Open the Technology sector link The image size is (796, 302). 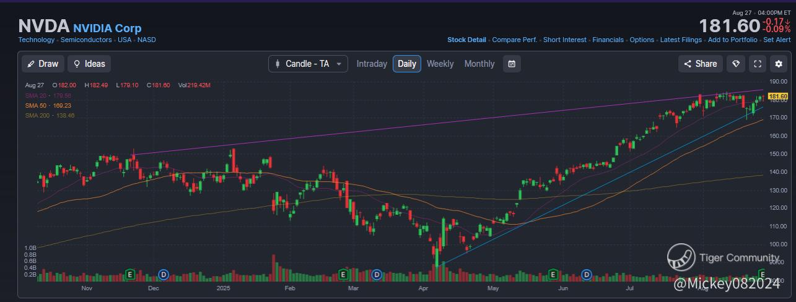click(37, 40)
